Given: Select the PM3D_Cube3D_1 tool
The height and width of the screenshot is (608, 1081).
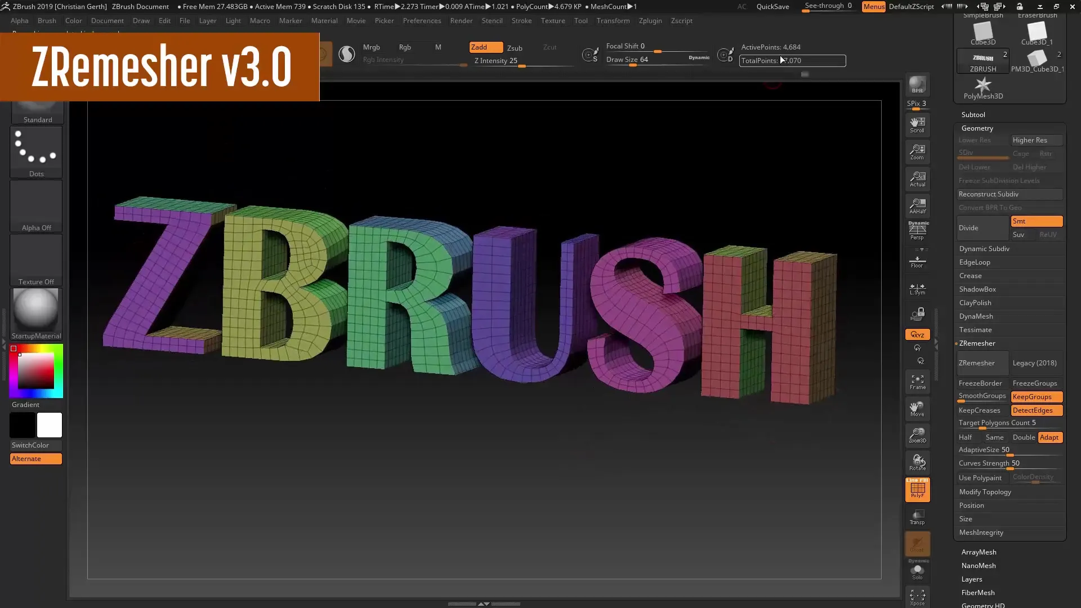Looking at the screenshot, I should (1037, 61).
